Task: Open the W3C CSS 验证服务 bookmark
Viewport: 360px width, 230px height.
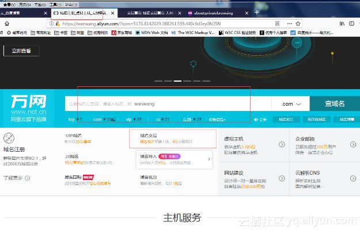Action: [237, 33]
